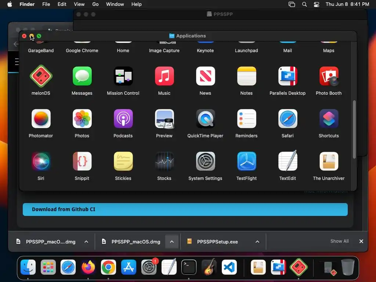The height and width of the screenshot is (282, 376).
Task: Open the melonDS app in Applications
Action: 41,76
